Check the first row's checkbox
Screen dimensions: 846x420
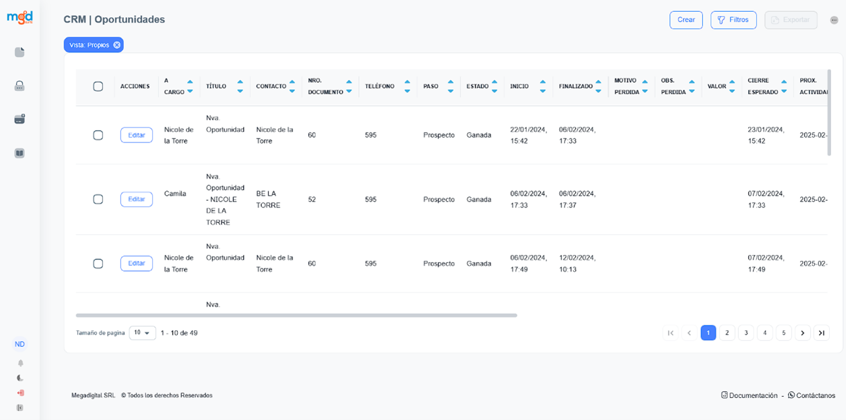(x=98, y=135)
